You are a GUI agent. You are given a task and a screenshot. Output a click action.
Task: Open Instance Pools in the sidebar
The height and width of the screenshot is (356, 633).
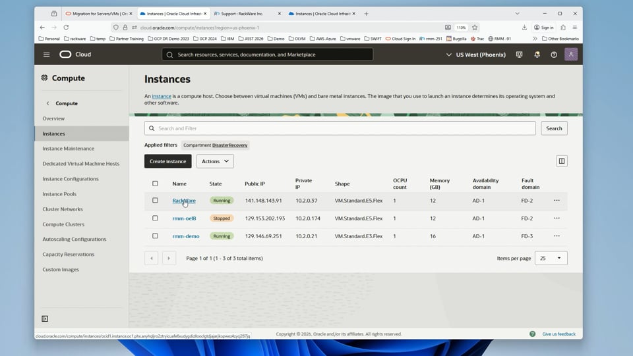pyautogui.click(x=59, y=193)
